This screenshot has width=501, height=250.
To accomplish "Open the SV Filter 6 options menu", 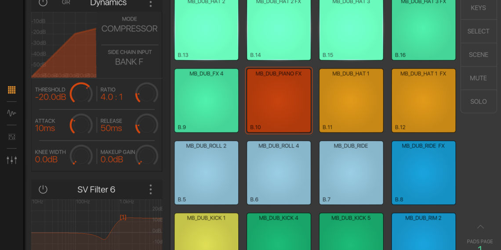I will pos(151,189).
